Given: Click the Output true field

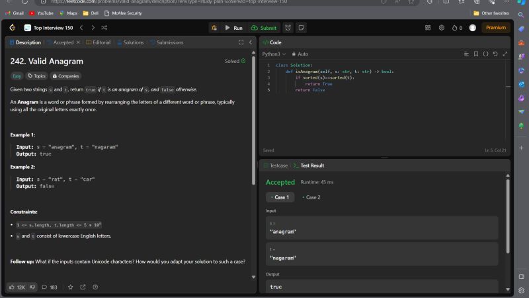Looking at the screenshot, I should click(x=382, y=287).
